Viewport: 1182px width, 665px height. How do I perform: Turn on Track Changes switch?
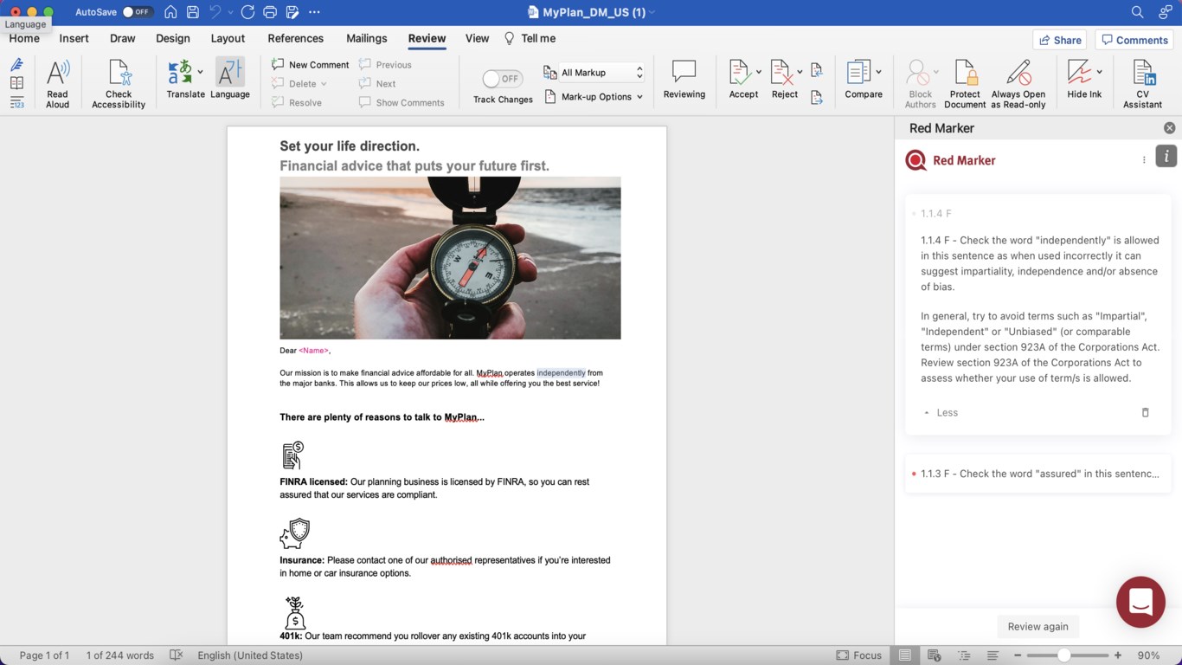click(x=503, y=79)
